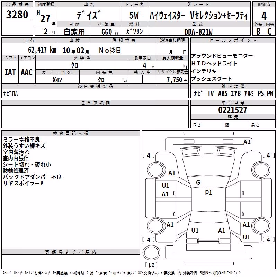Click the 高さ dimension field
This screenshot has width=277, height=277.
point(262,124)
